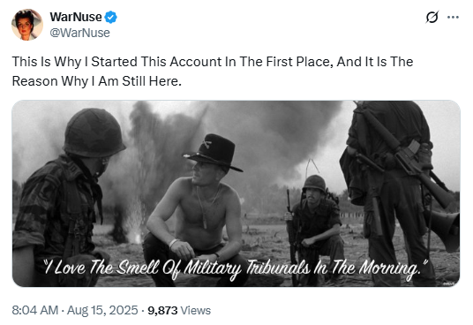
Task: Click the 'Military Tribunals' quote caption
Action: click(236, 268)
